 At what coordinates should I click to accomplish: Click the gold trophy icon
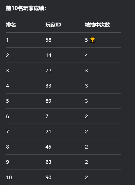point(92,40)
